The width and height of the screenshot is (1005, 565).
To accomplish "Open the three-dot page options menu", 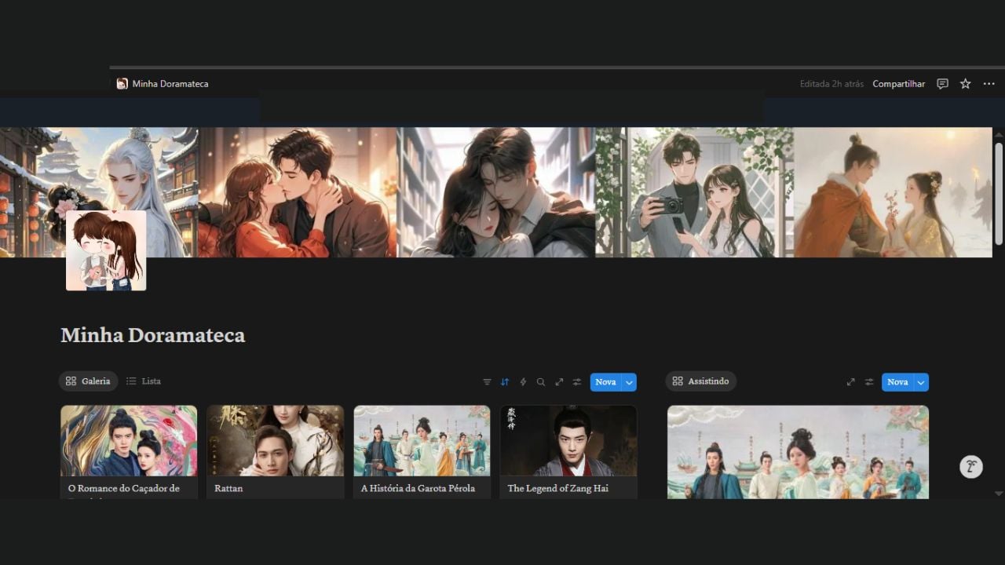I will point(989,84).
